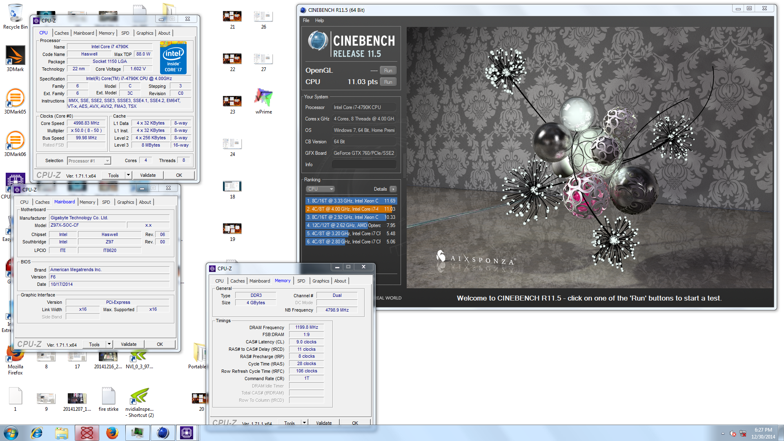
Task: Switch to Caches tab in top CPU-Z
Action: (62, 33)
